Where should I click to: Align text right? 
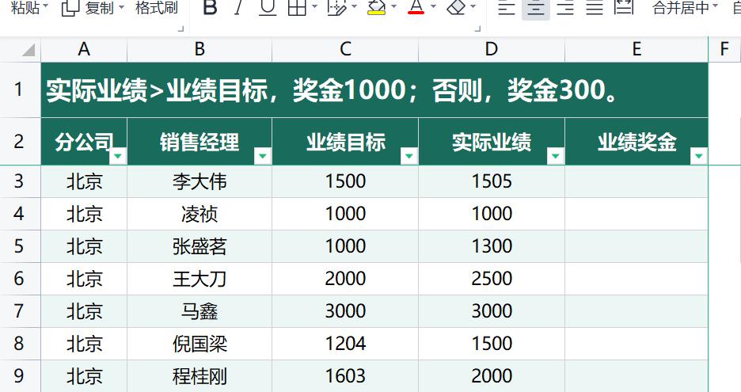(565, 8)
